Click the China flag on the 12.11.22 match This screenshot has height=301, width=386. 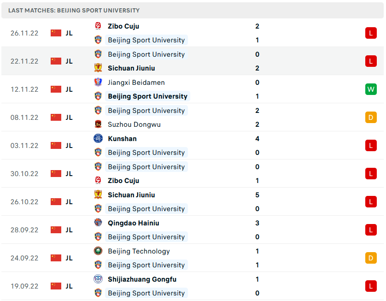[x=56, y=89]
